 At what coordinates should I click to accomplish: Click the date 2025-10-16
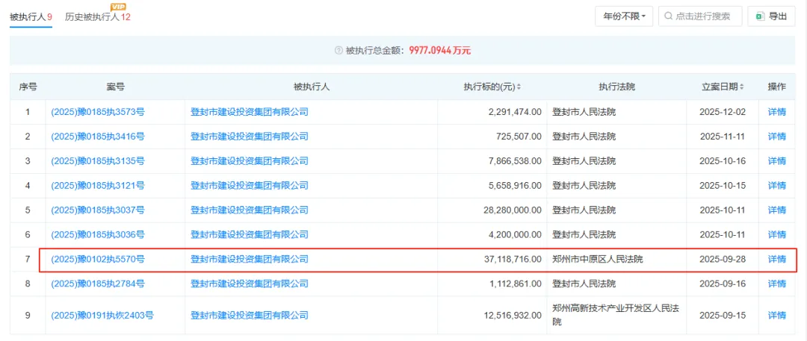[x=723, y=161]
